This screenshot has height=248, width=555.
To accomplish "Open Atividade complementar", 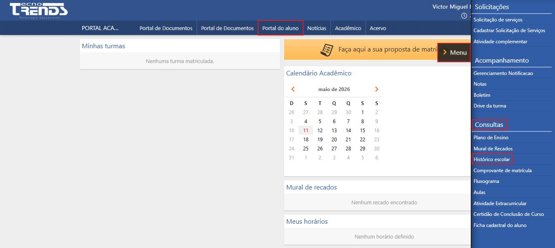I will pyautogui.click(x=500, y=42).
